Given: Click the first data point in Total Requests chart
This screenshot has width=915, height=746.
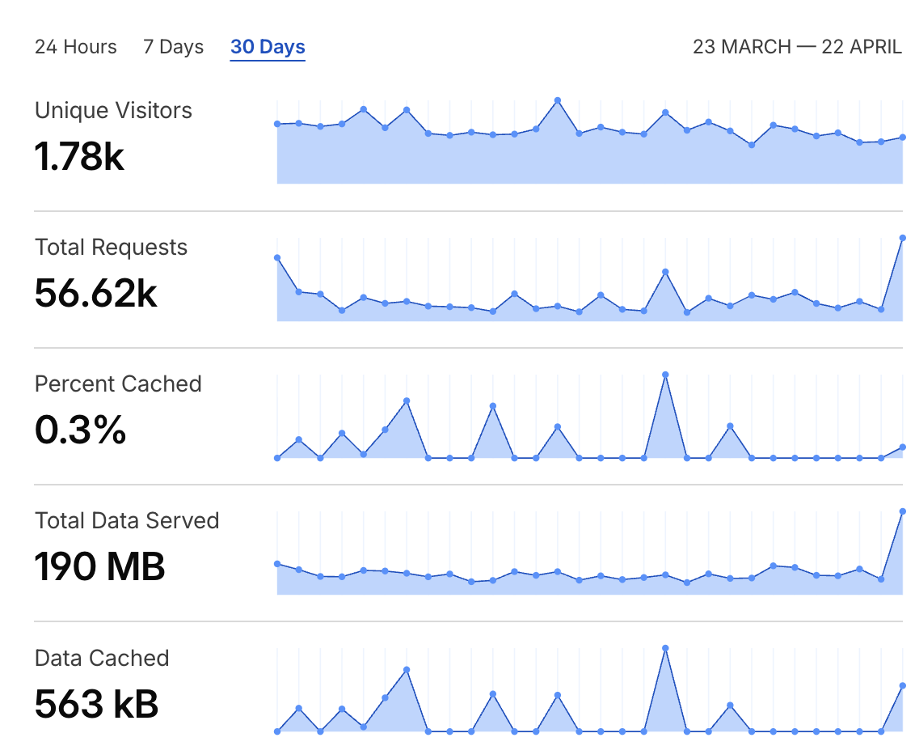Looking at the screenshot, I should [x=277, y=258].
